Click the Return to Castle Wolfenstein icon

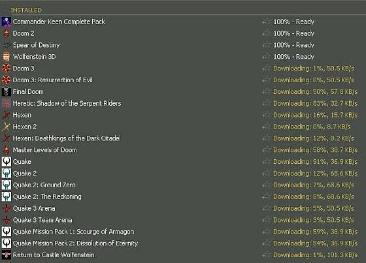7,255
